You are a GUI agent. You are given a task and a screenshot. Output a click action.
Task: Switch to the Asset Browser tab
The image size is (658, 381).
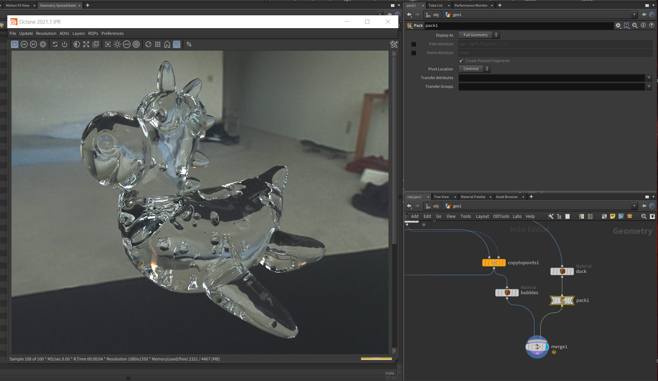pos(507,197)
